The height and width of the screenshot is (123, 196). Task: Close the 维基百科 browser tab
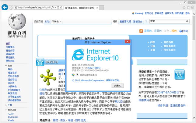[x=97, y=8]
